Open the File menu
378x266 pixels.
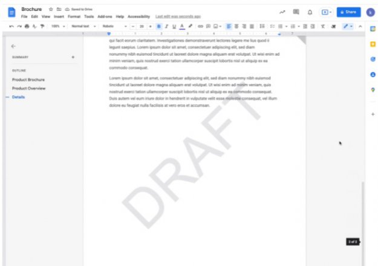[x=24, y=16]
